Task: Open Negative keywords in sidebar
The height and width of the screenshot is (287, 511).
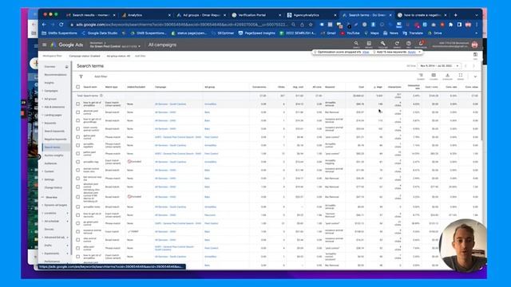Action: click(x=55, y=140)
